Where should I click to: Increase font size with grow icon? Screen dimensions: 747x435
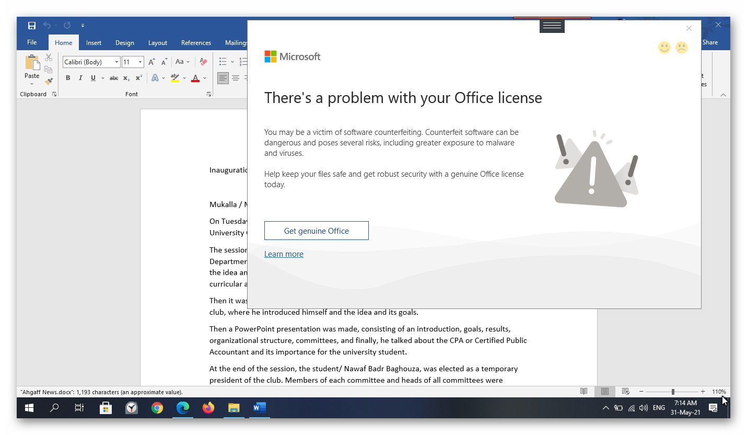point(151,62)
